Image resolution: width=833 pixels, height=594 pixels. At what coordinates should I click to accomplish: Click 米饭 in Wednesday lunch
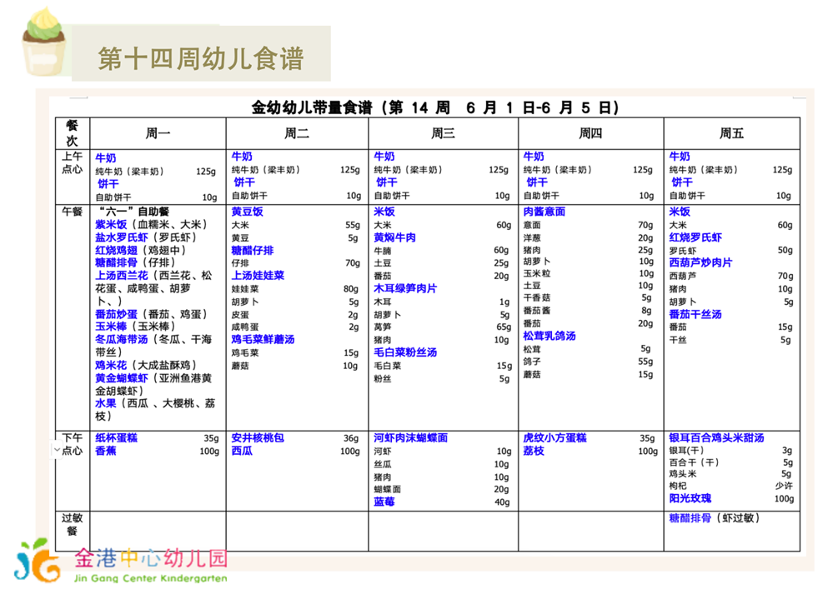pos(384,212)
